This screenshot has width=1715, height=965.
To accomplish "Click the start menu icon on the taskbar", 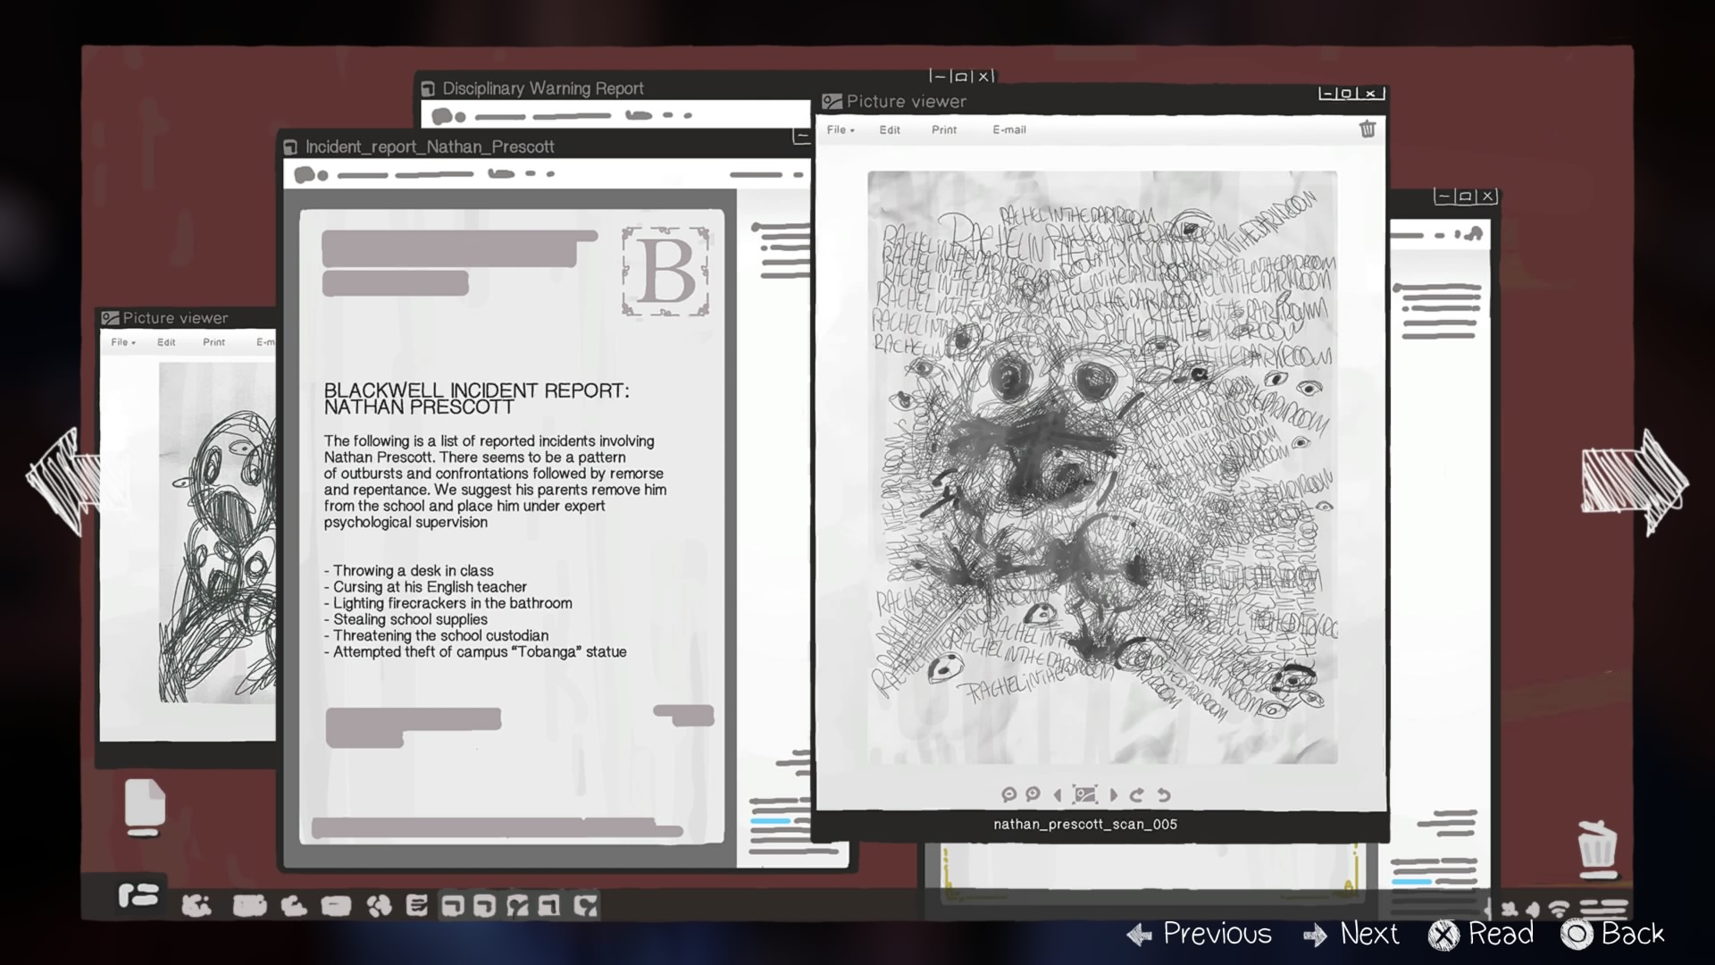I will click(138, 894).
